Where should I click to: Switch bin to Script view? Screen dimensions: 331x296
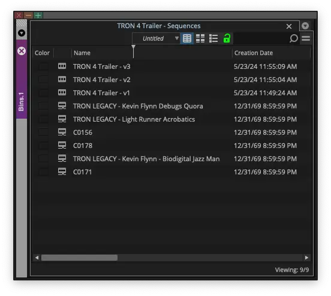(x=213, y=38)
